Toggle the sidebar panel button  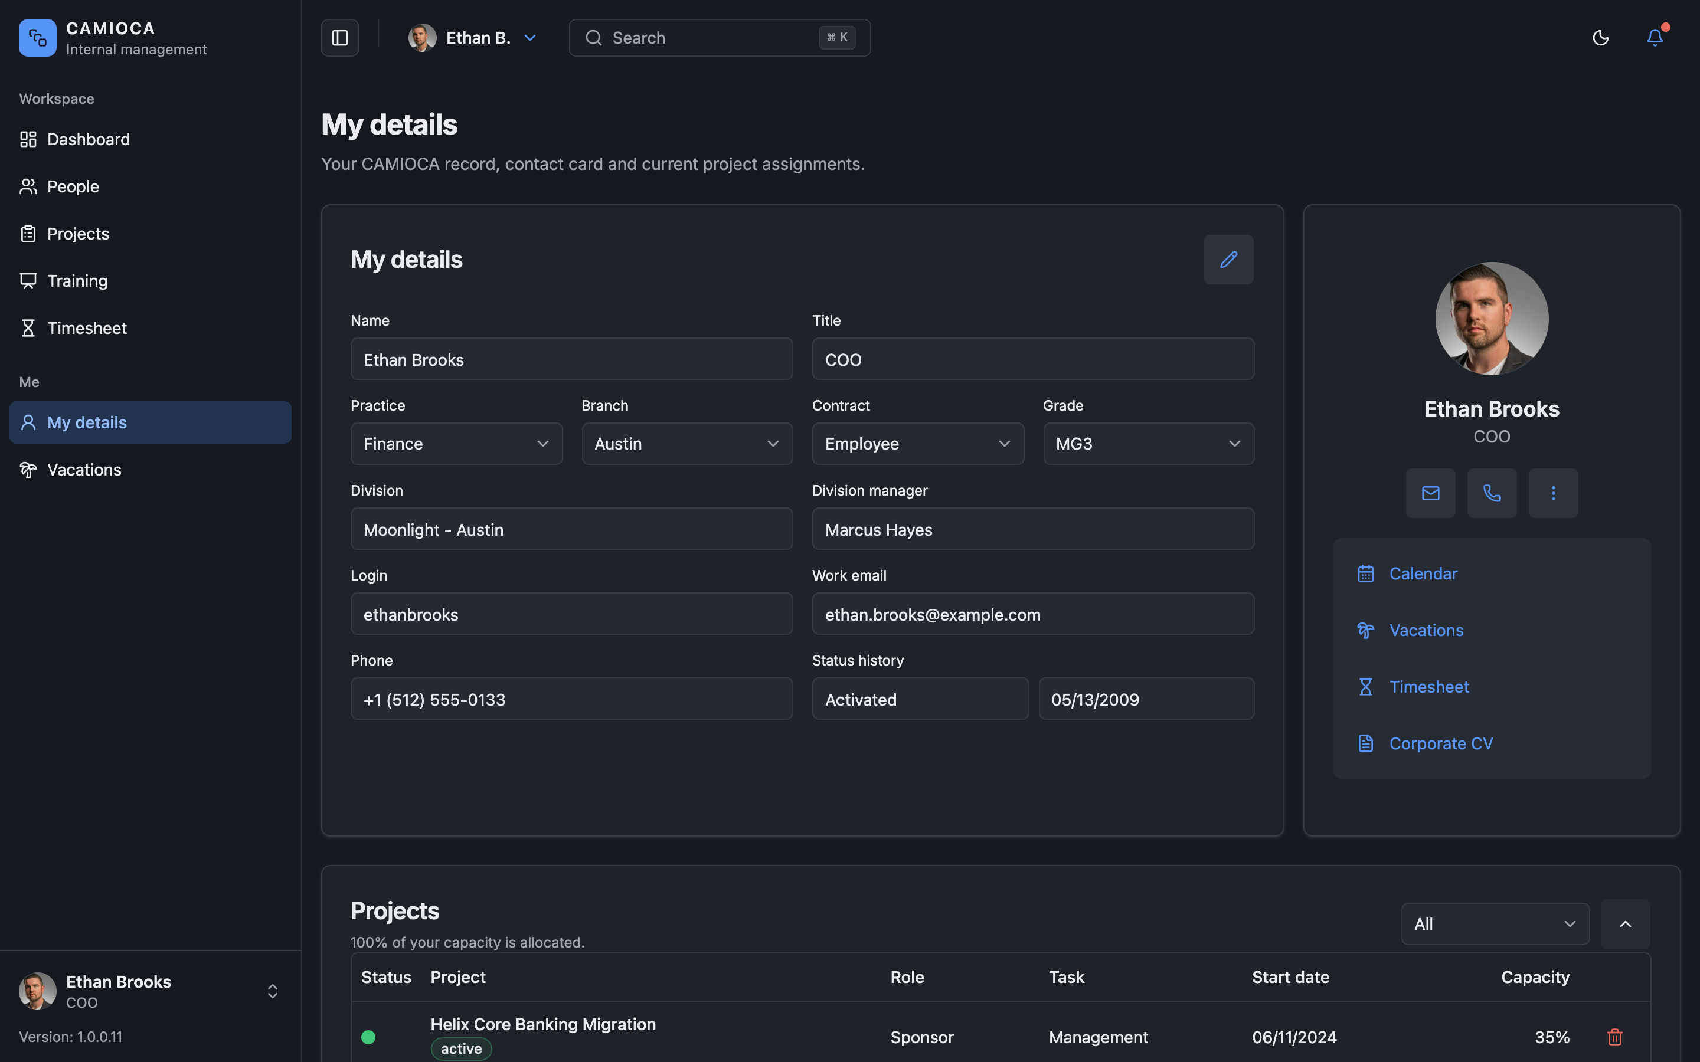tap(340, 38)
